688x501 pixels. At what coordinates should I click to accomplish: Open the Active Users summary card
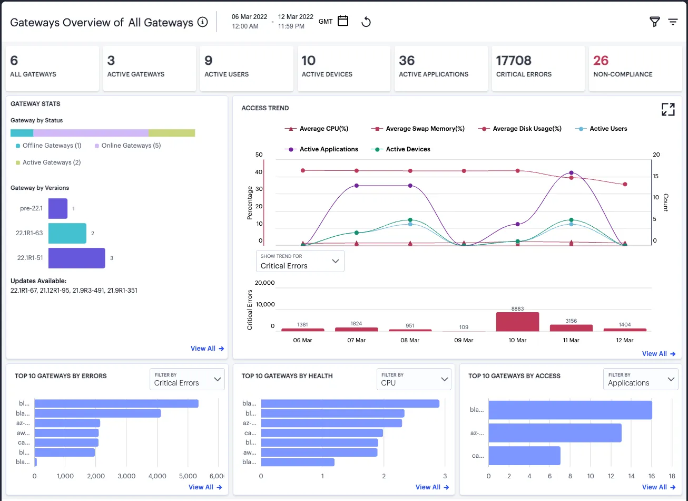tap(247, 69)
